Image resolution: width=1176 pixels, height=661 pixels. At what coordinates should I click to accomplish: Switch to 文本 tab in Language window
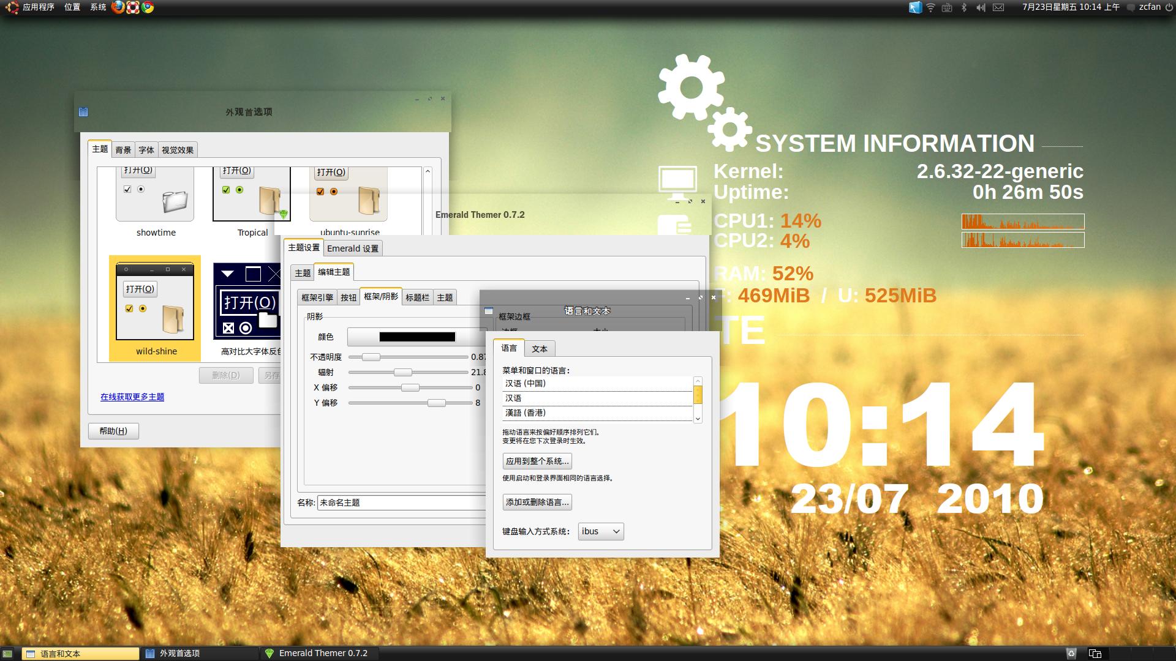point(540,349)
